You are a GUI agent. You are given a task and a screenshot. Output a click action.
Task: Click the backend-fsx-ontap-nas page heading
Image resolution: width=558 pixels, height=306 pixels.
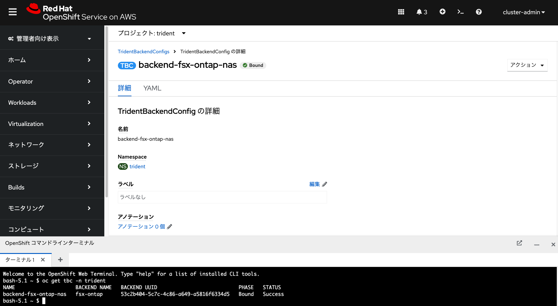coord(187,65)
